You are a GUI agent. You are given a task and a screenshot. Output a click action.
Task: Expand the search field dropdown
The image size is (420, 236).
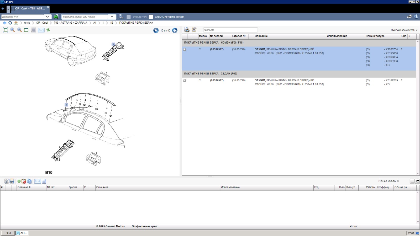click(x=112, y=17)
